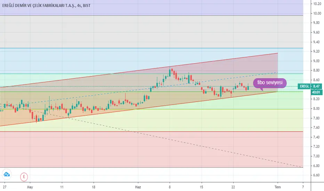This screenshot has height=191, width=324.
Task: Click the 'May' date axis label
Action: (x=30, y=187)
